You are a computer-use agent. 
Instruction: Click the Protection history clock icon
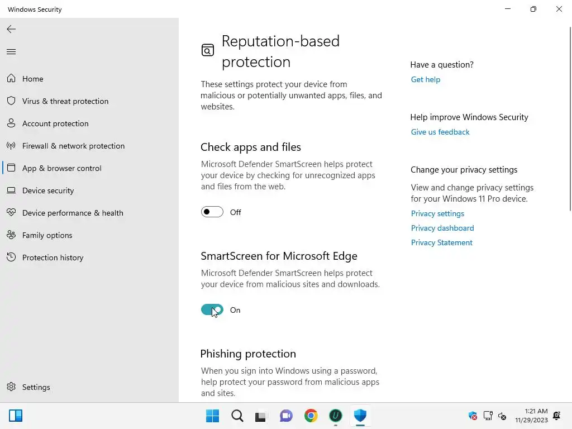[11, 257]
